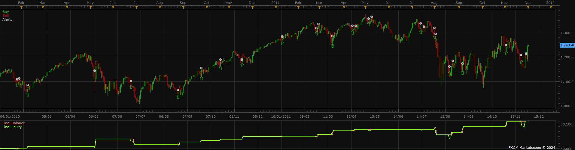Screen dimensions: 575x150
Task: Select the Mar 2010 triangle marker
Action: pyautogui.click(x=43, y=7)
